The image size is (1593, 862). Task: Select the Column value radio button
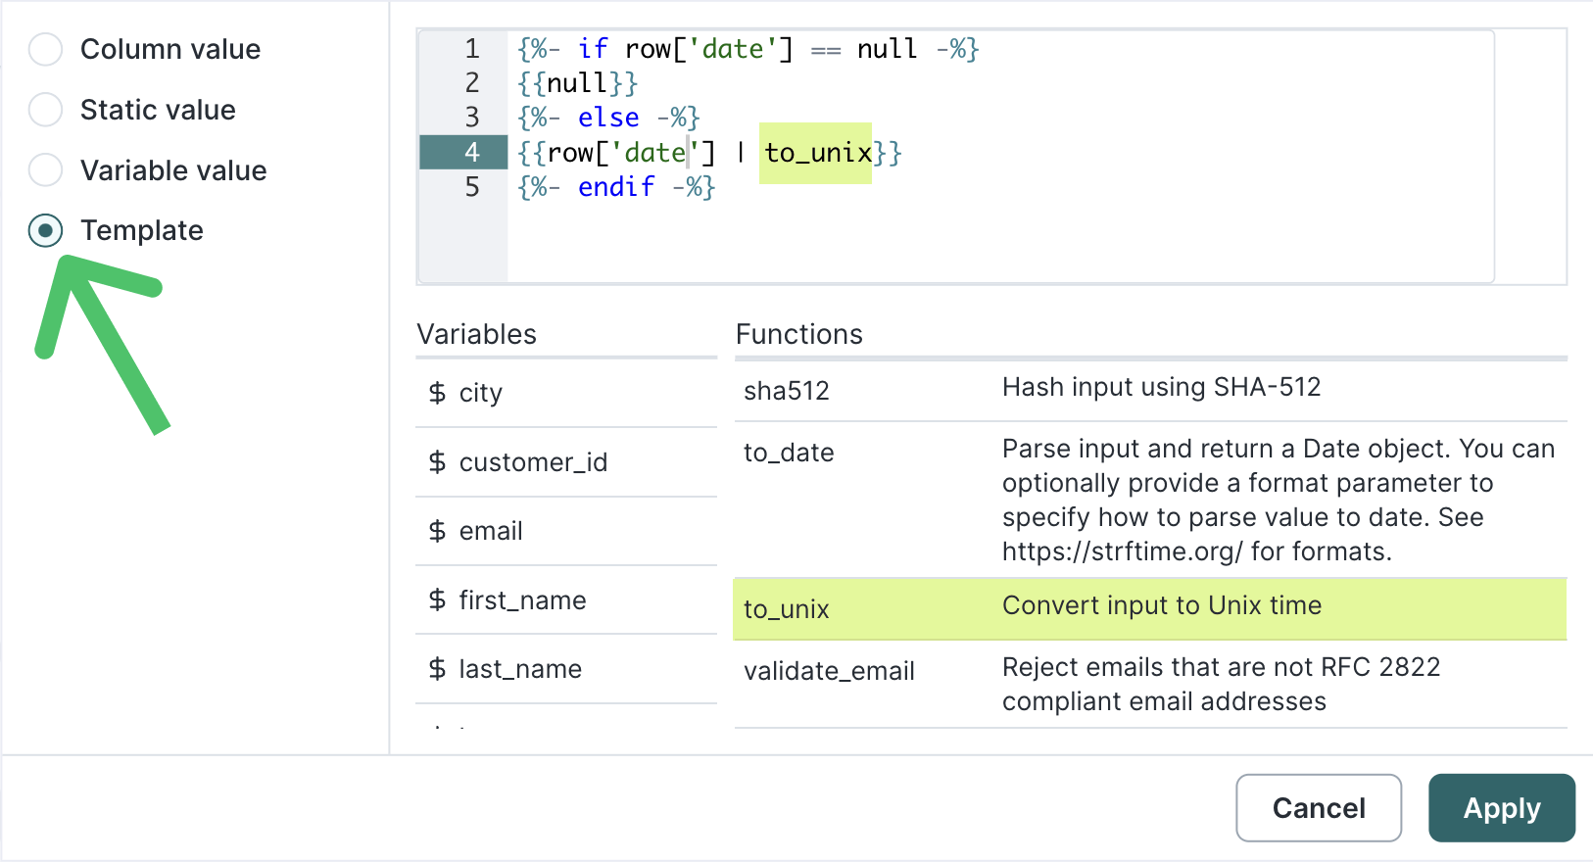point(45,49)
